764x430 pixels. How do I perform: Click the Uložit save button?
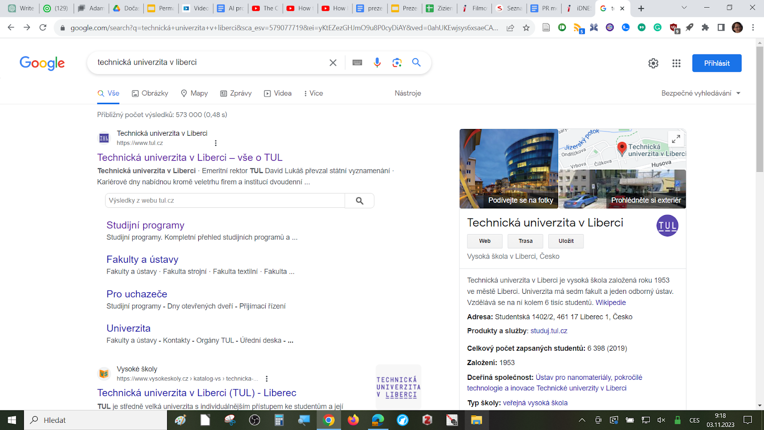[566, 241]
